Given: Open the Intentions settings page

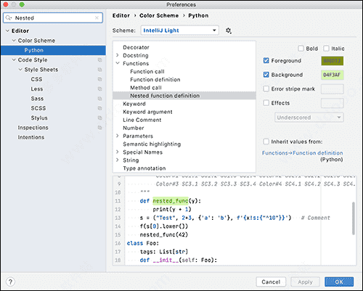Looking at the screenshot, I should pos(31,137).
